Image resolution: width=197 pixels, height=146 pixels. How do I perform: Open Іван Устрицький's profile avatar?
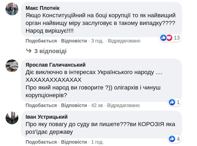pos(12,118)
